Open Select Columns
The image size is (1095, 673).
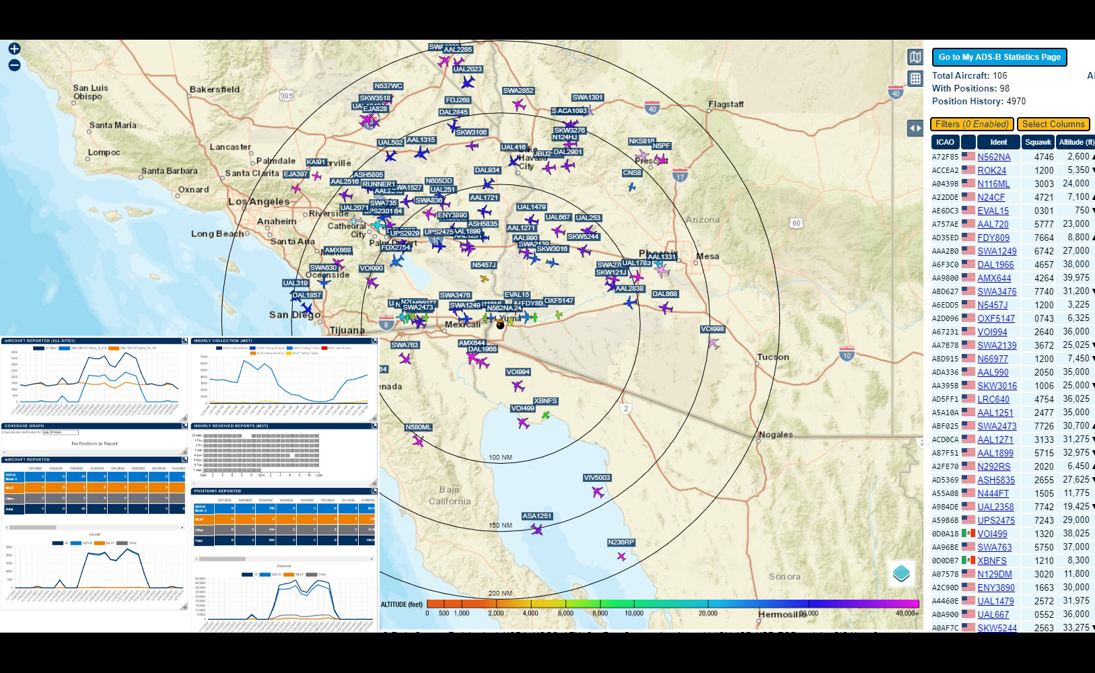coord(1053,124)
